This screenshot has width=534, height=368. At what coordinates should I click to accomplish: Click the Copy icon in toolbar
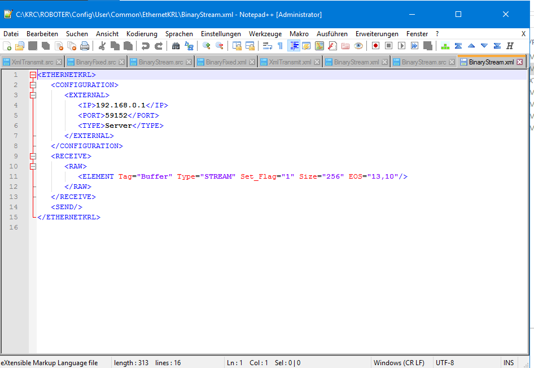click(115, 46)
